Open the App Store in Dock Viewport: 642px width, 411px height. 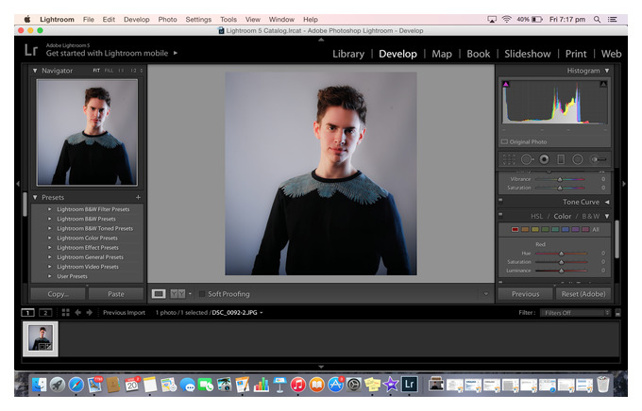pyautogui.click(x=335, y=385)
